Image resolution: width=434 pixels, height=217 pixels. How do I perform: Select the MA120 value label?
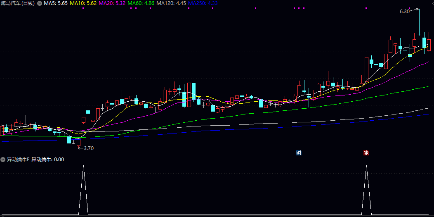(x=171, y=3)
